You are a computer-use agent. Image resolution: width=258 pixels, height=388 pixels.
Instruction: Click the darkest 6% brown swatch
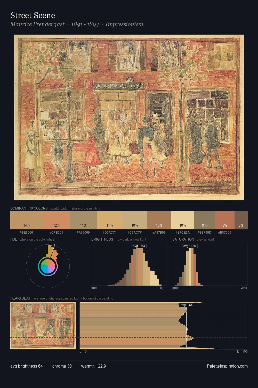(x=241, y=220)
